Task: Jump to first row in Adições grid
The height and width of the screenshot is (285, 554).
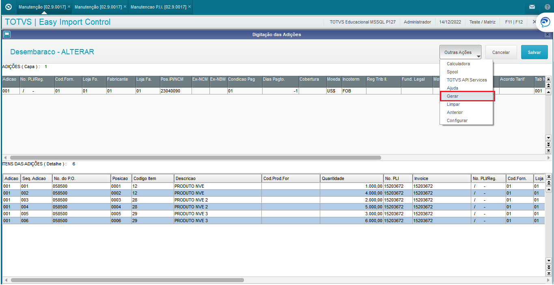Action: 548,79
